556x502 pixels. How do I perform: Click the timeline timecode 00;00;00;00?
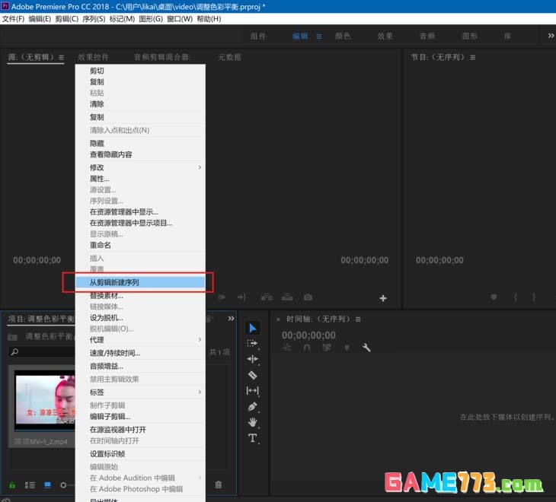pos(308,335)
